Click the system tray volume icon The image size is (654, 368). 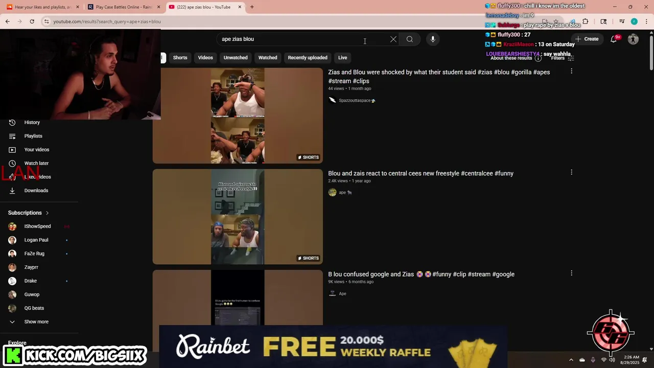point(612,360)
